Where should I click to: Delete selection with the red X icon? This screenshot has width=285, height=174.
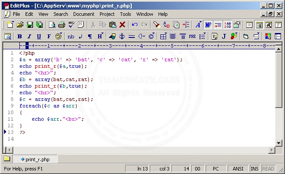[x=122, y=25]
